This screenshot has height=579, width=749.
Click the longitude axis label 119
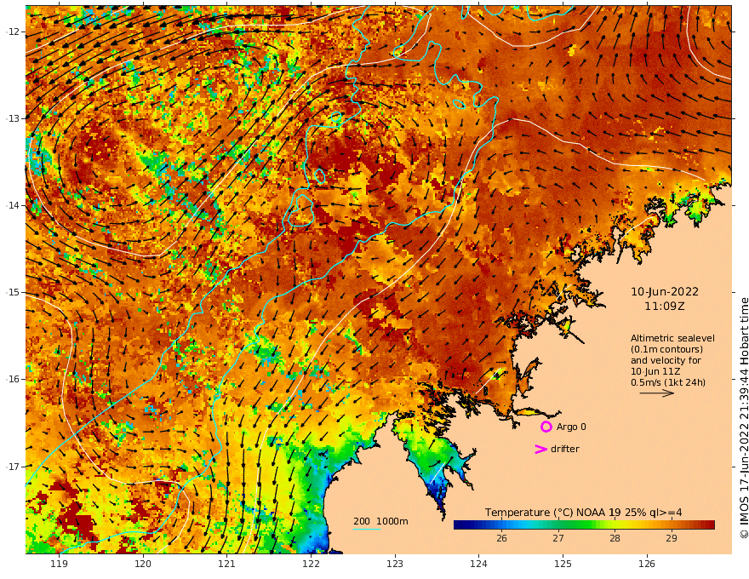[60, 564]
